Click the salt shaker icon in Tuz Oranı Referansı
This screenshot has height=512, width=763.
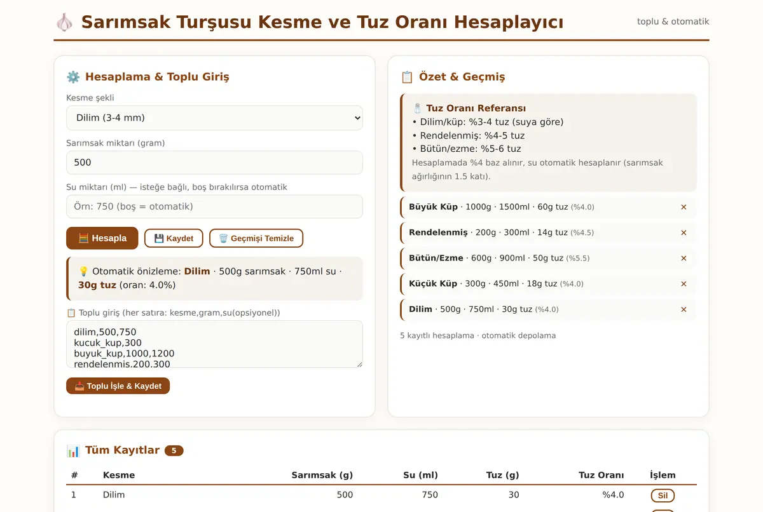coord(417,109)
